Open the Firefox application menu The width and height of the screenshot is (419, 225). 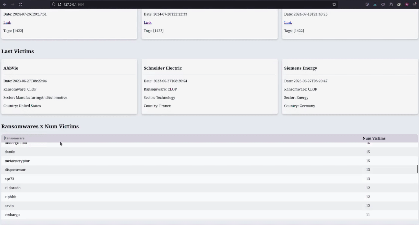coord(415,4)
